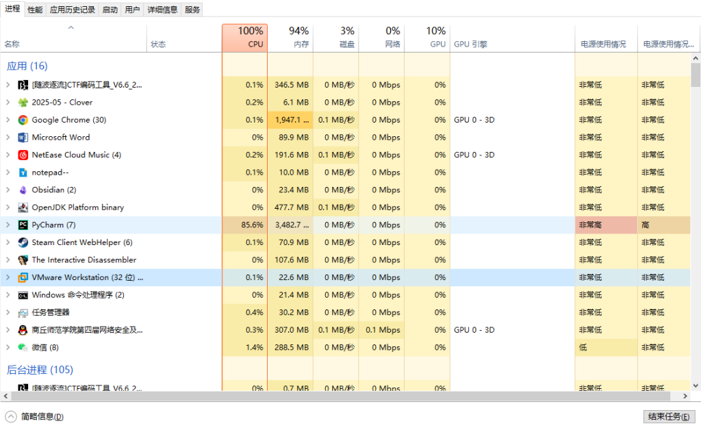The image size is (701, 432).
Task: Click the Obsidian app icon
Action: (x=23, y=190)
